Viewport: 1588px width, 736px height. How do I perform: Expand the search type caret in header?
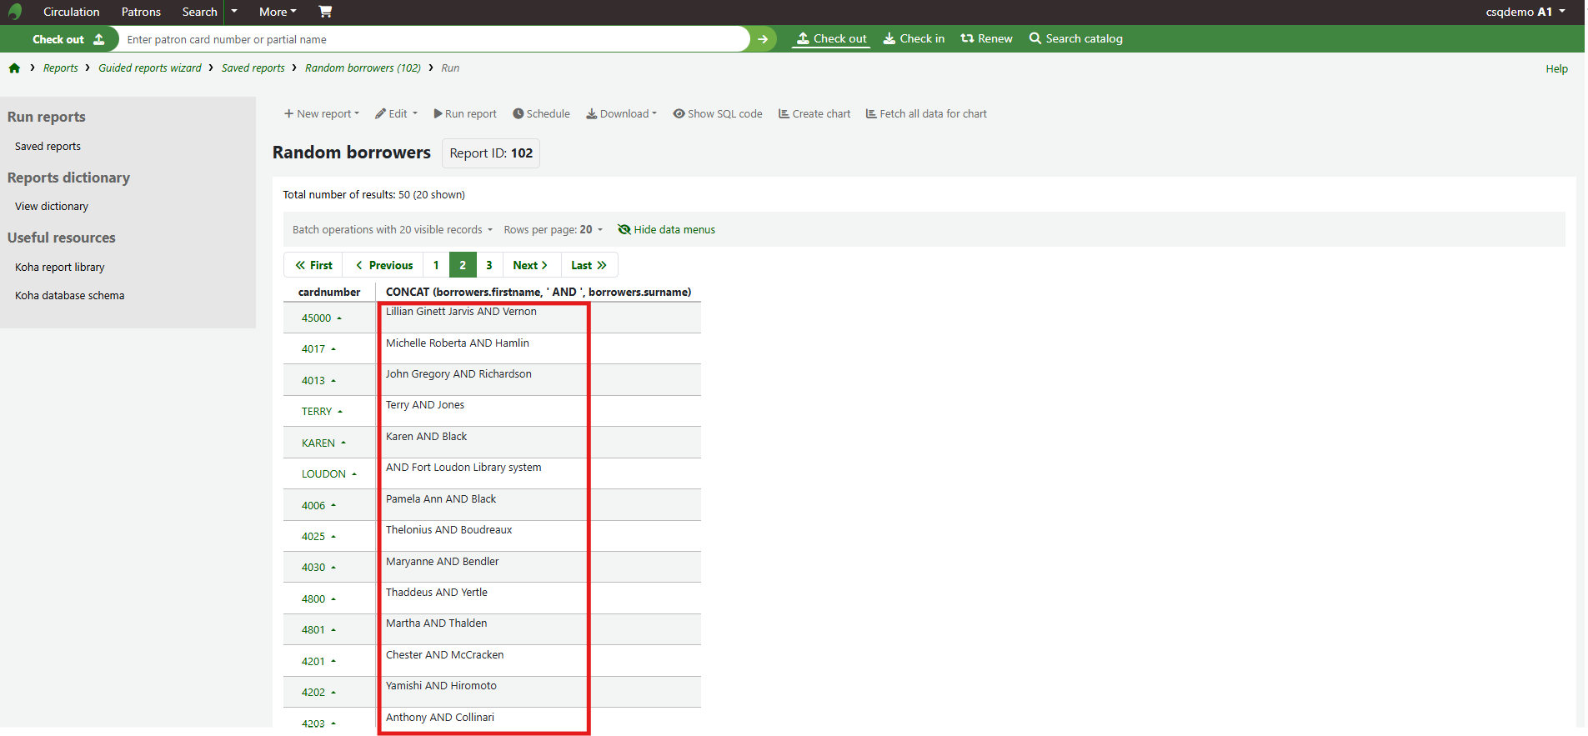tap(234, 12)
